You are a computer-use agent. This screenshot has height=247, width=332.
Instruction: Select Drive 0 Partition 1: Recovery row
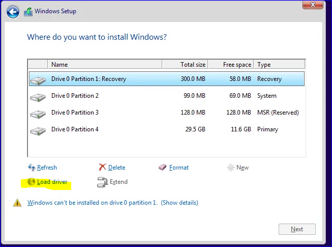[x=167, y=78]
